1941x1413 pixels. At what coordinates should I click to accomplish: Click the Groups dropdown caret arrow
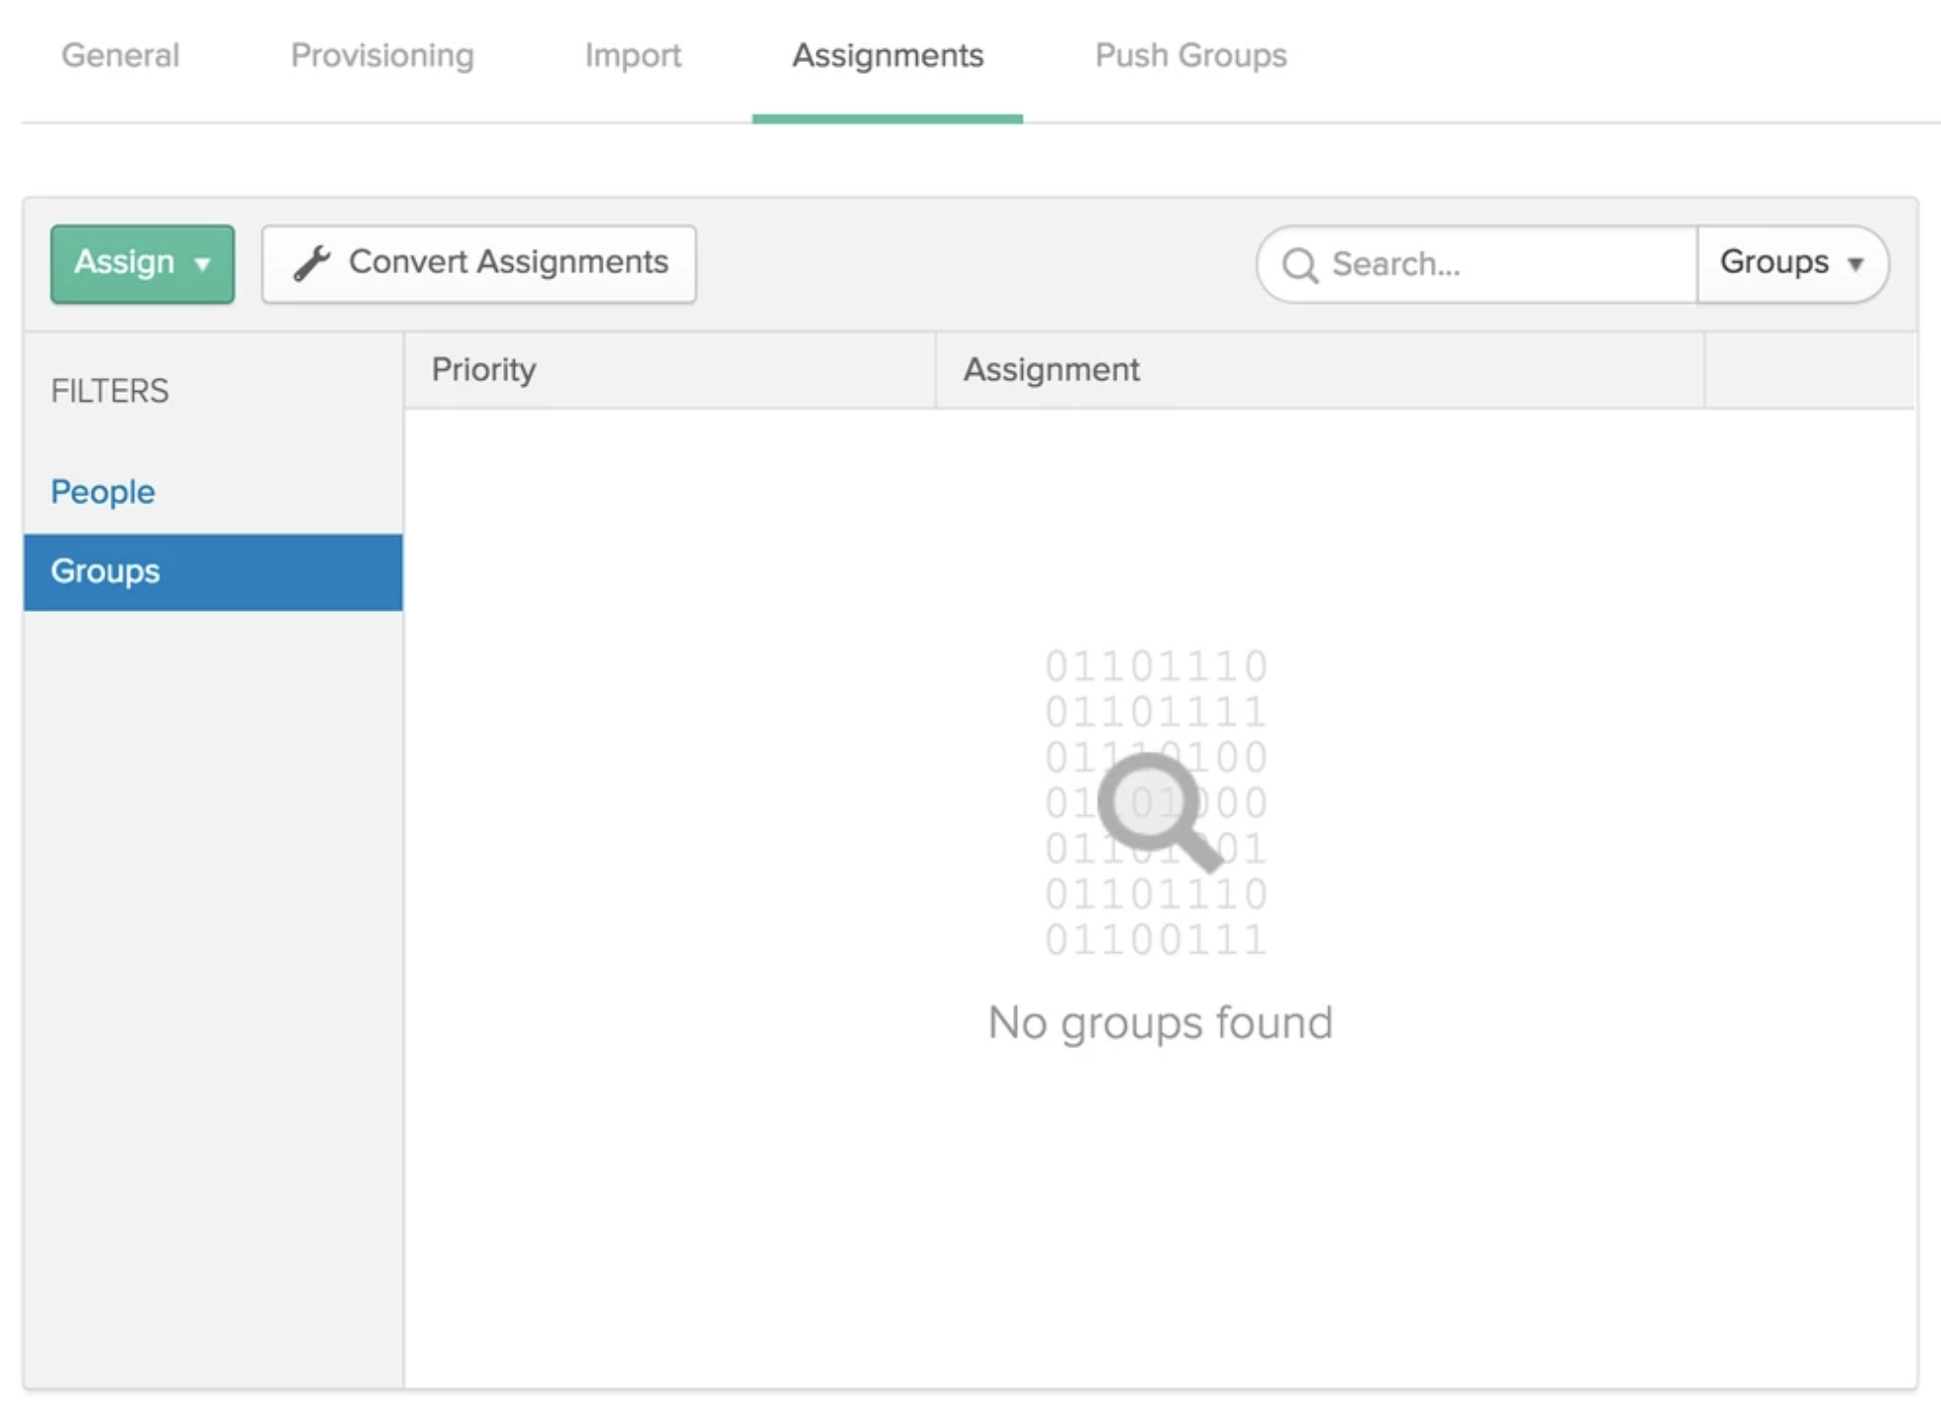click(x=1855, y=264)
